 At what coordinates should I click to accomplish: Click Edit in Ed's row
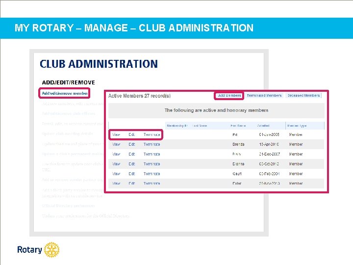click(132, 134)
